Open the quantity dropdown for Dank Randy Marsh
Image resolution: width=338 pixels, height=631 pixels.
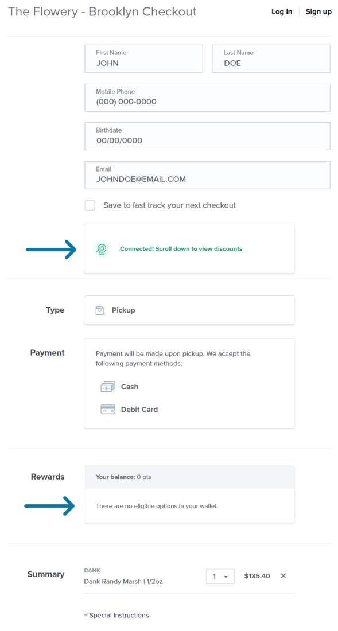(220, 577)
